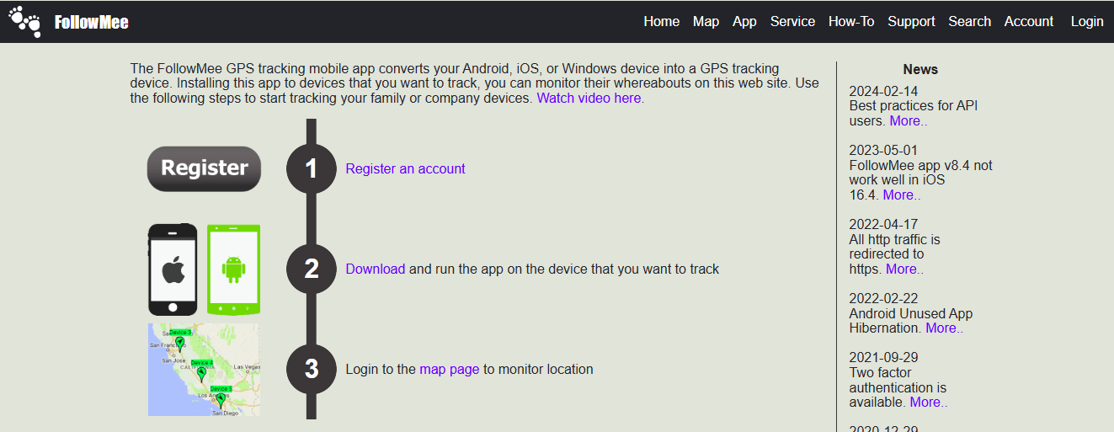This screenshot has height=432, width=1114.
Task: Click the 'Watch video here' link
Action: click(x=589, y=99)
